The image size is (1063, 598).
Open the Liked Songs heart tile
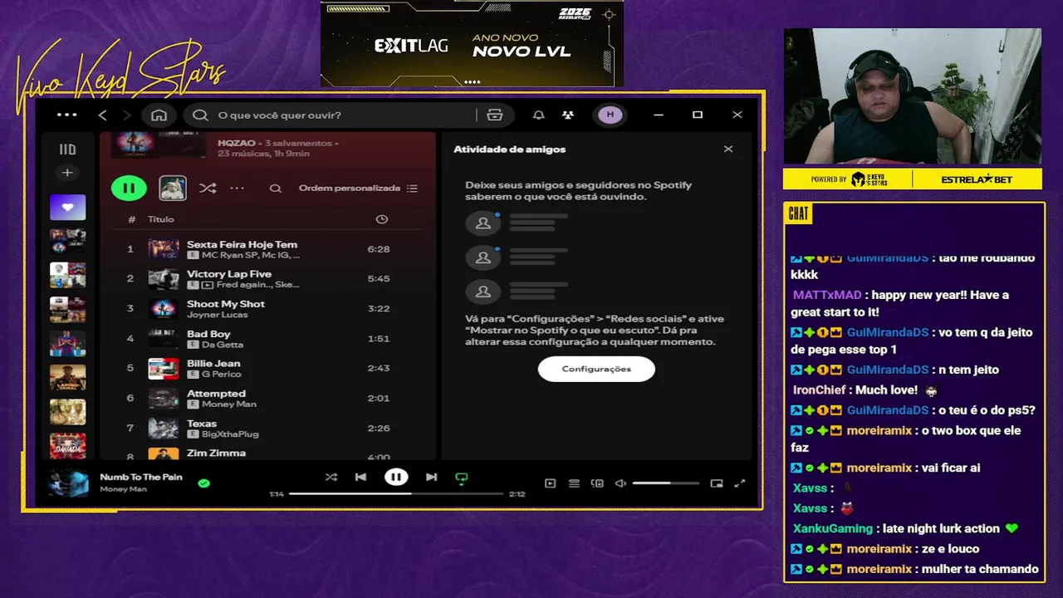point(67,208)
